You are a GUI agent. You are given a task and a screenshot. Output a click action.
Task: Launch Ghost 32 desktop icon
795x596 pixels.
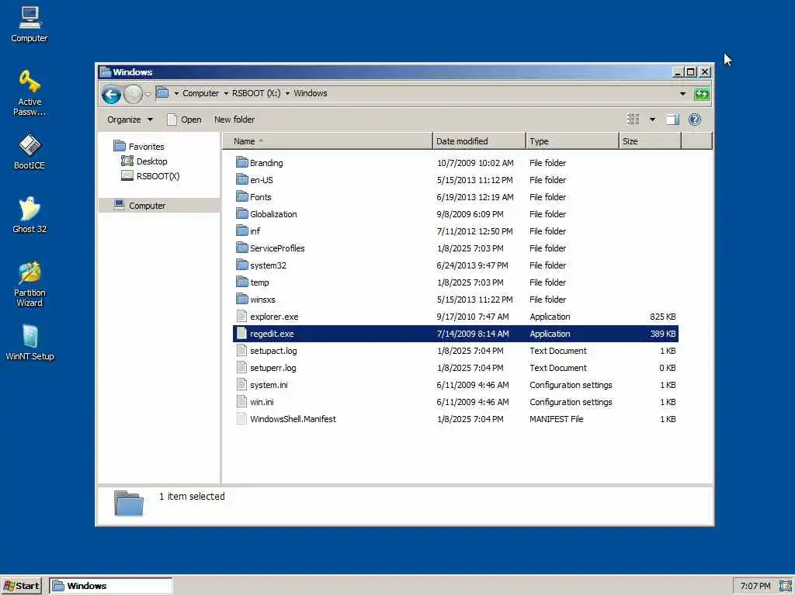pos(30,216)
